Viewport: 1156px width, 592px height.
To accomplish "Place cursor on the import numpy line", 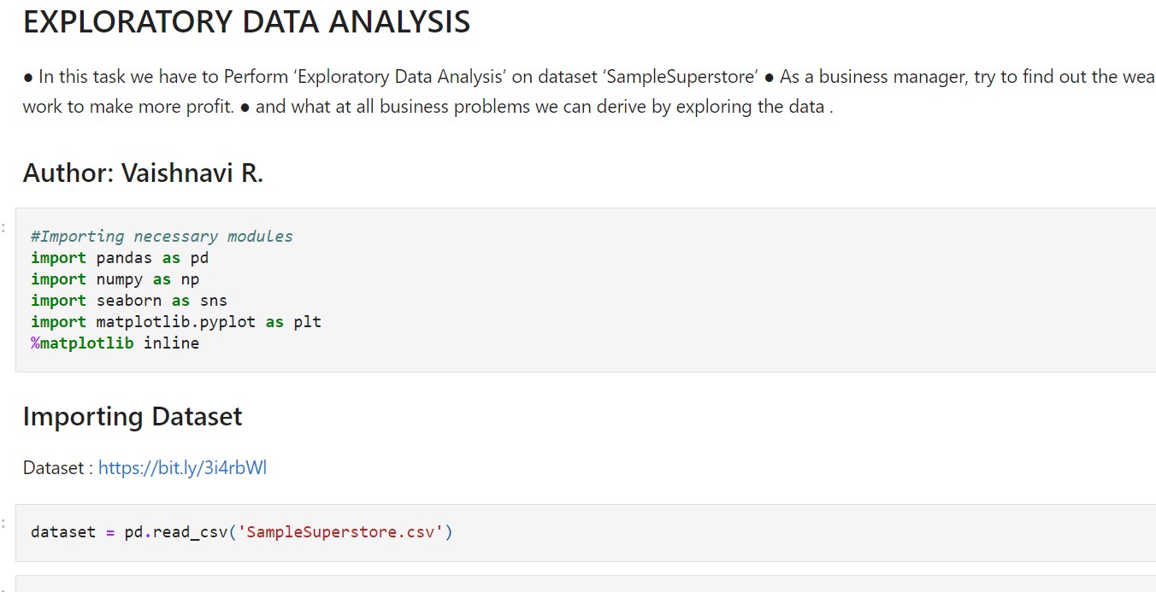I will click(115, 279).
